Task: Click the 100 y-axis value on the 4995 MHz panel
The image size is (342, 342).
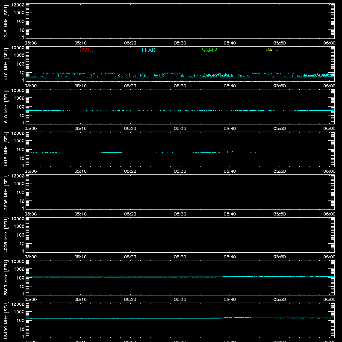Action: coord(21,235)
